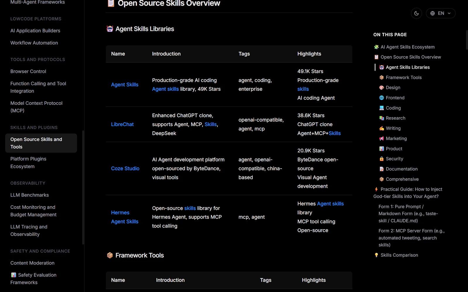This screenshot has width=468, height=292.
Task: Click the globe icon beside Frontend
Action: click(381, 98)
